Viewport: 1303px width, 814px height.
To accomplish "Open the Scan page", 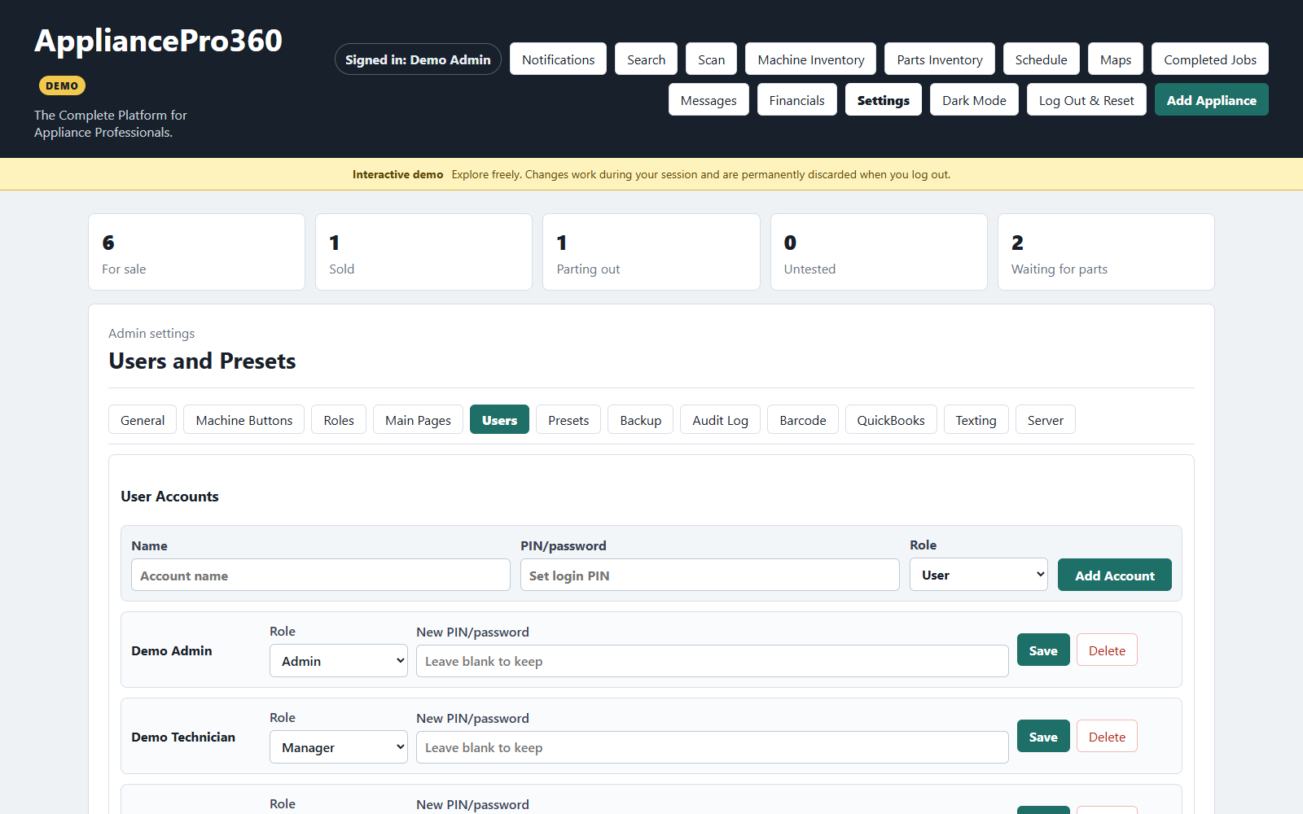I will (x=711, y=59).
